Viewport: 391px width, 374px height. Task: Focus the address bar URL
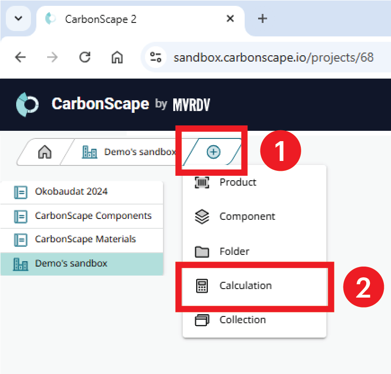coord(273,58)
